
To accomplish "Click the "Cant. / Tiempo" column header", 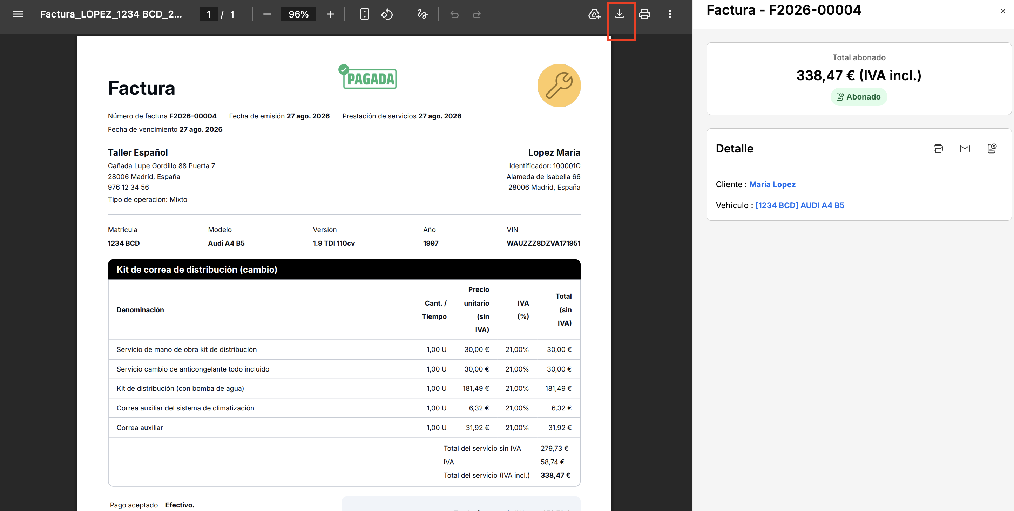I will click(x=434, y=309).
